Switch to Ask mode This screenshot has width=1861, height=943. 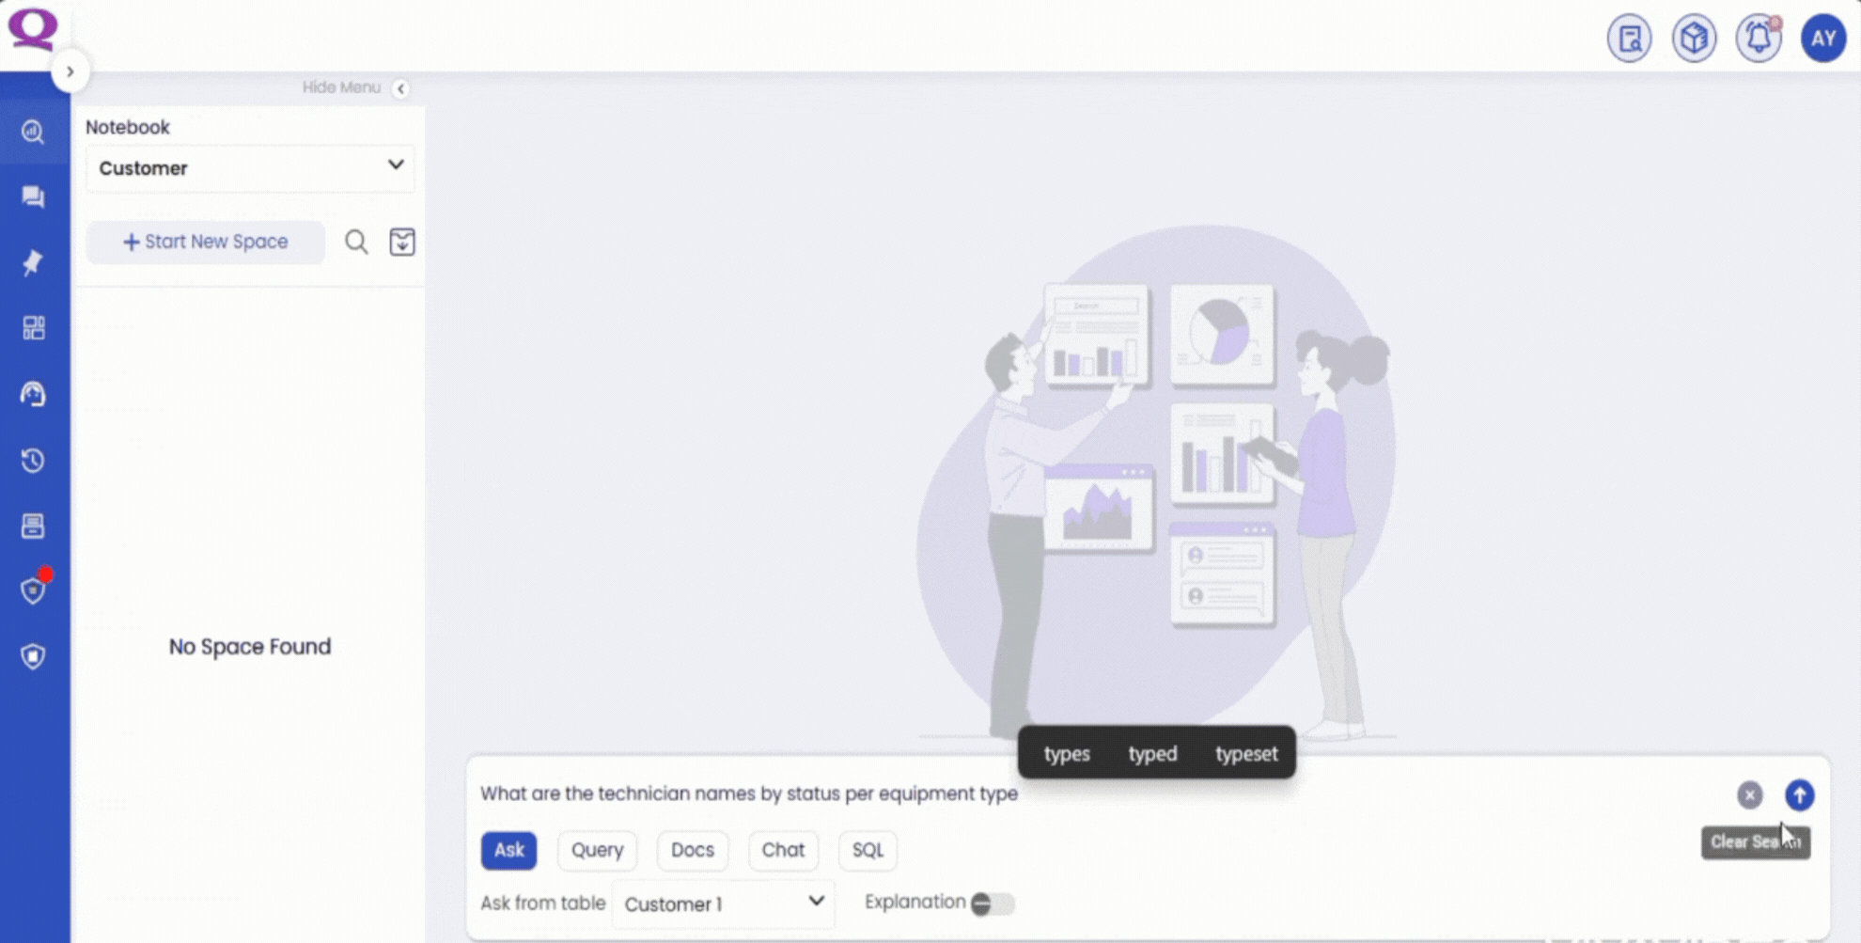[x=508, y=850]
